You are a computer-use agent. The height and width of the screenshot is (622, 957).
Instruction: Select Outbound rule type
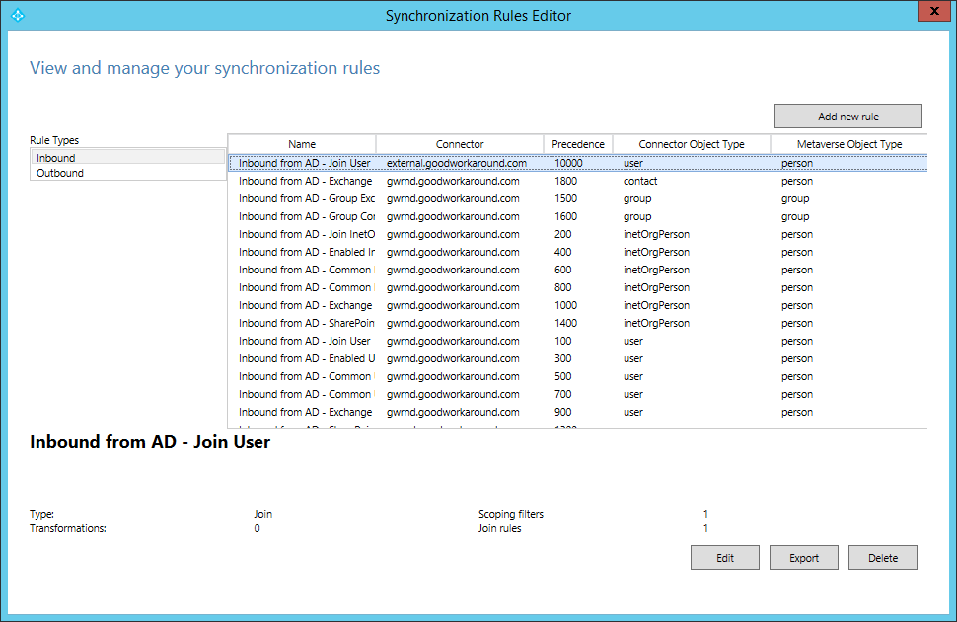click(127, 173)
